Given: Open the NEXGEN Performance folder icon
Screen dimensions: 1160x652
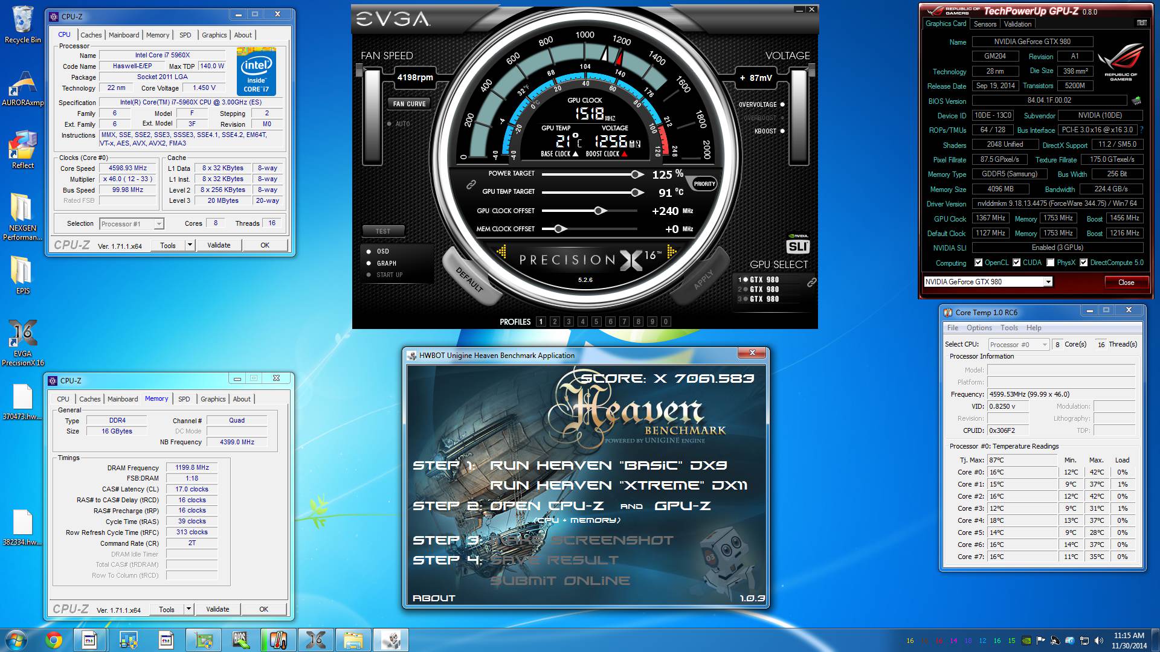Looking at the screenshot, I should [23, 217].
